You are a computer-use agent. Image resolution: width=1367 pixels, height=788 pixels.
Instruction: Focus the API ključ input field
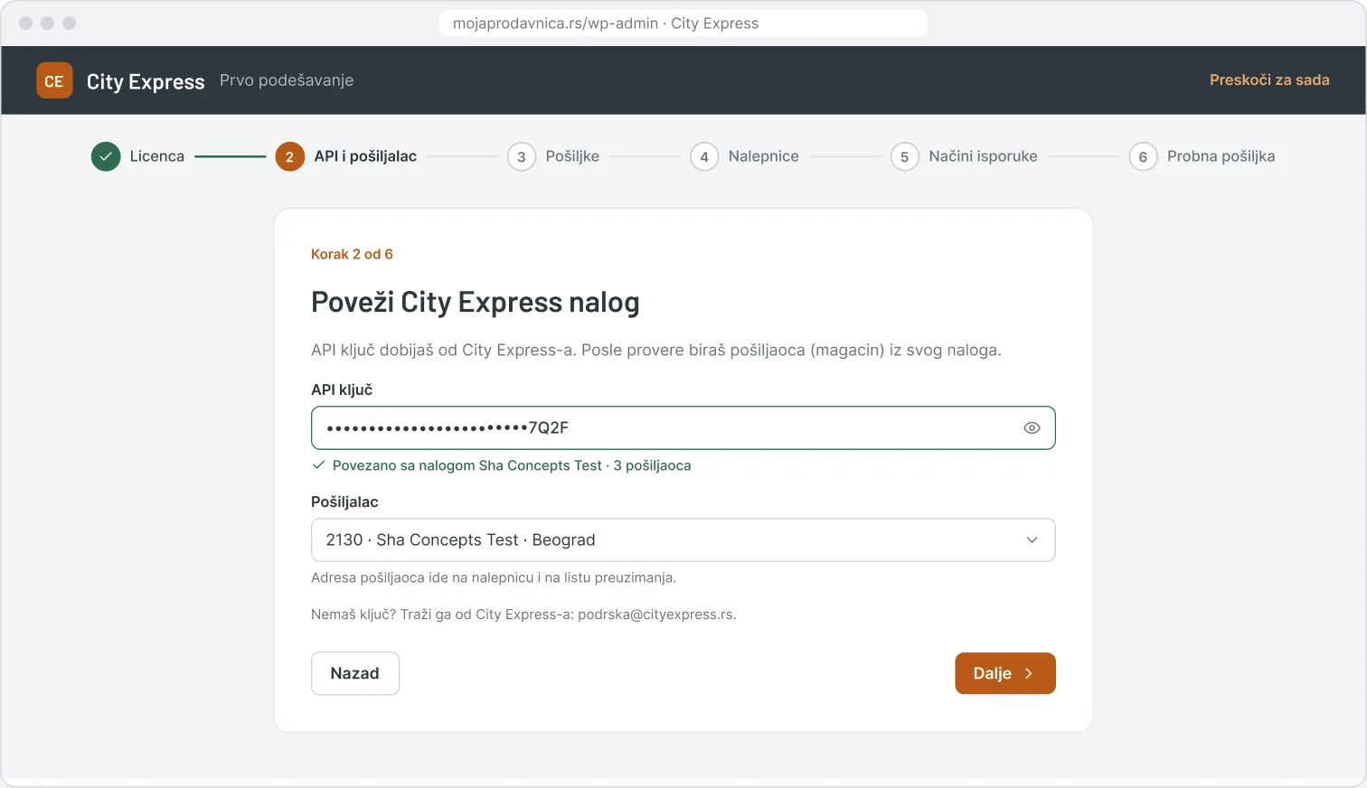tap(683, 428)
